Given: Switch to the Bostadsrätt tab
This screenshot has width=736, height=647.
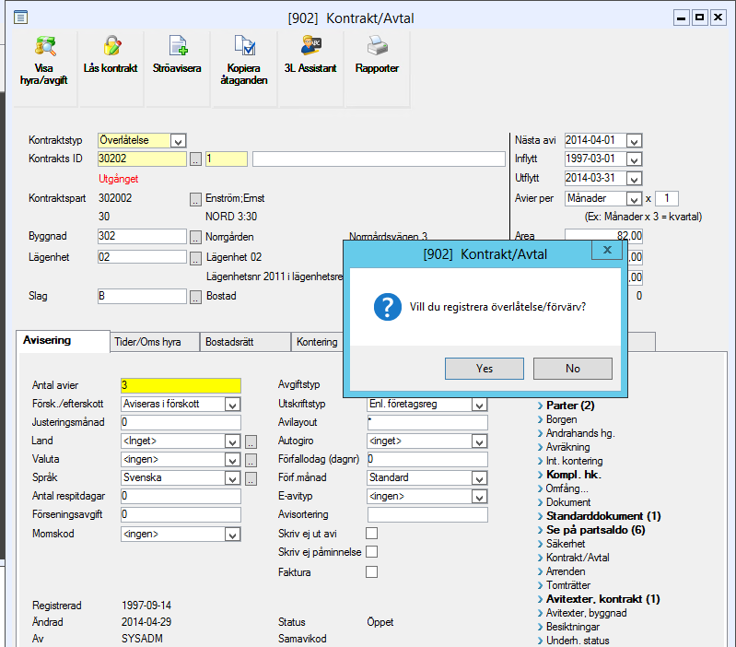Looking at the screenshot, I should click(245, 342).
